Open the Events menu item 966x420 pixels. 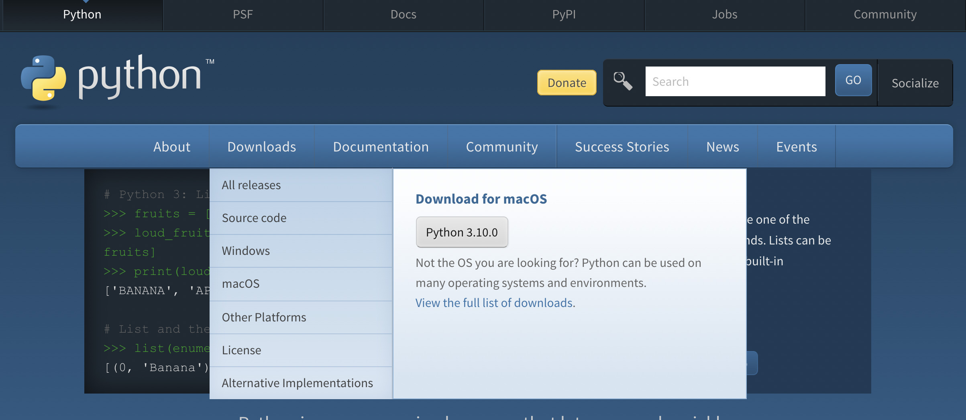click(796, 147)
